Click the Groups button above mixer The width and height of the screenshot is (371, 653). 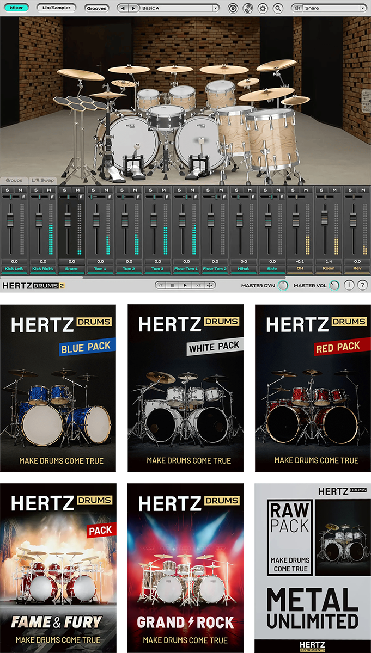pyautogui.click(x=14, y=180)
